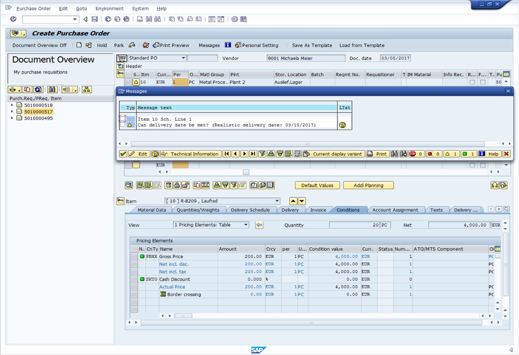Switch to the Account Assignment tab
The height and width of the screenshot is (355, 519).
click(x=395, y=210)
